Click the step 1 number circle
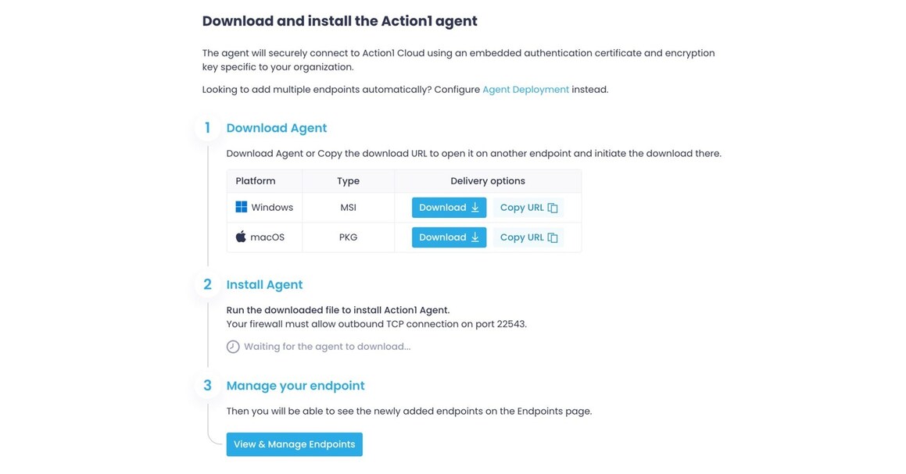This screenshot has height=474, width=906. click(206, 127)
